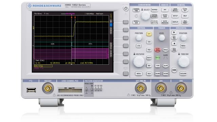Click the trigger LEVEL knob

click(161, 38)
